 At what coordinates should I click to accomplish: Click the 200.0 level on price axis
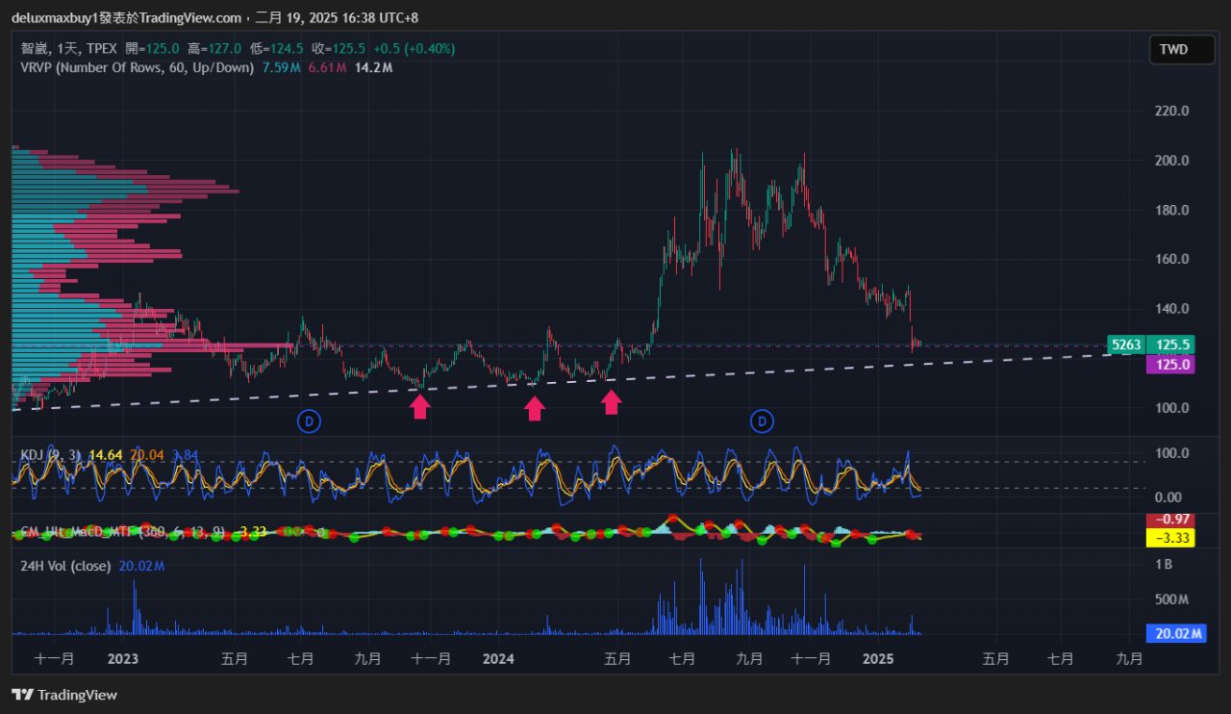(1171, 161)
